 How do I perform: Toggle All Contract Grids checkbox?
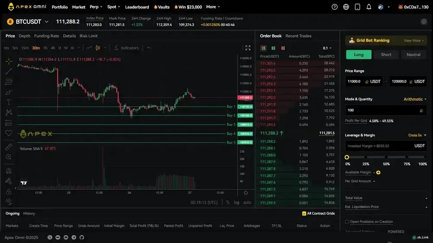click(304, 214)
